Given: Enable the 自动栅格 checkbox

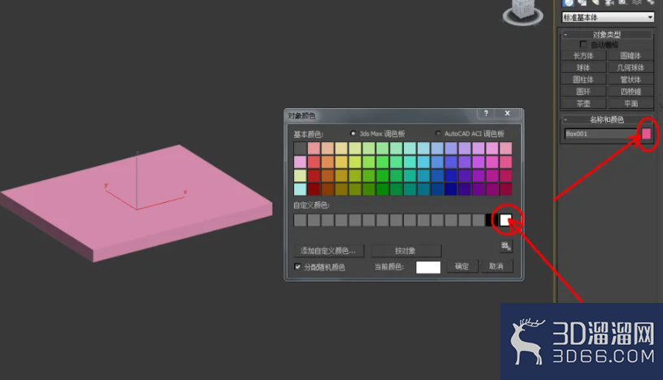Looking at the screenshot, I should click(x=583, y=45).
